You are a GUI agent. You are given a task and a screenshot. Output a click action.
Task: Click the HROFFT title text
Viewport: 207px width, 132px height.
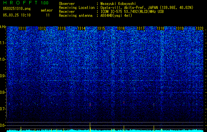tap(20, 3)
